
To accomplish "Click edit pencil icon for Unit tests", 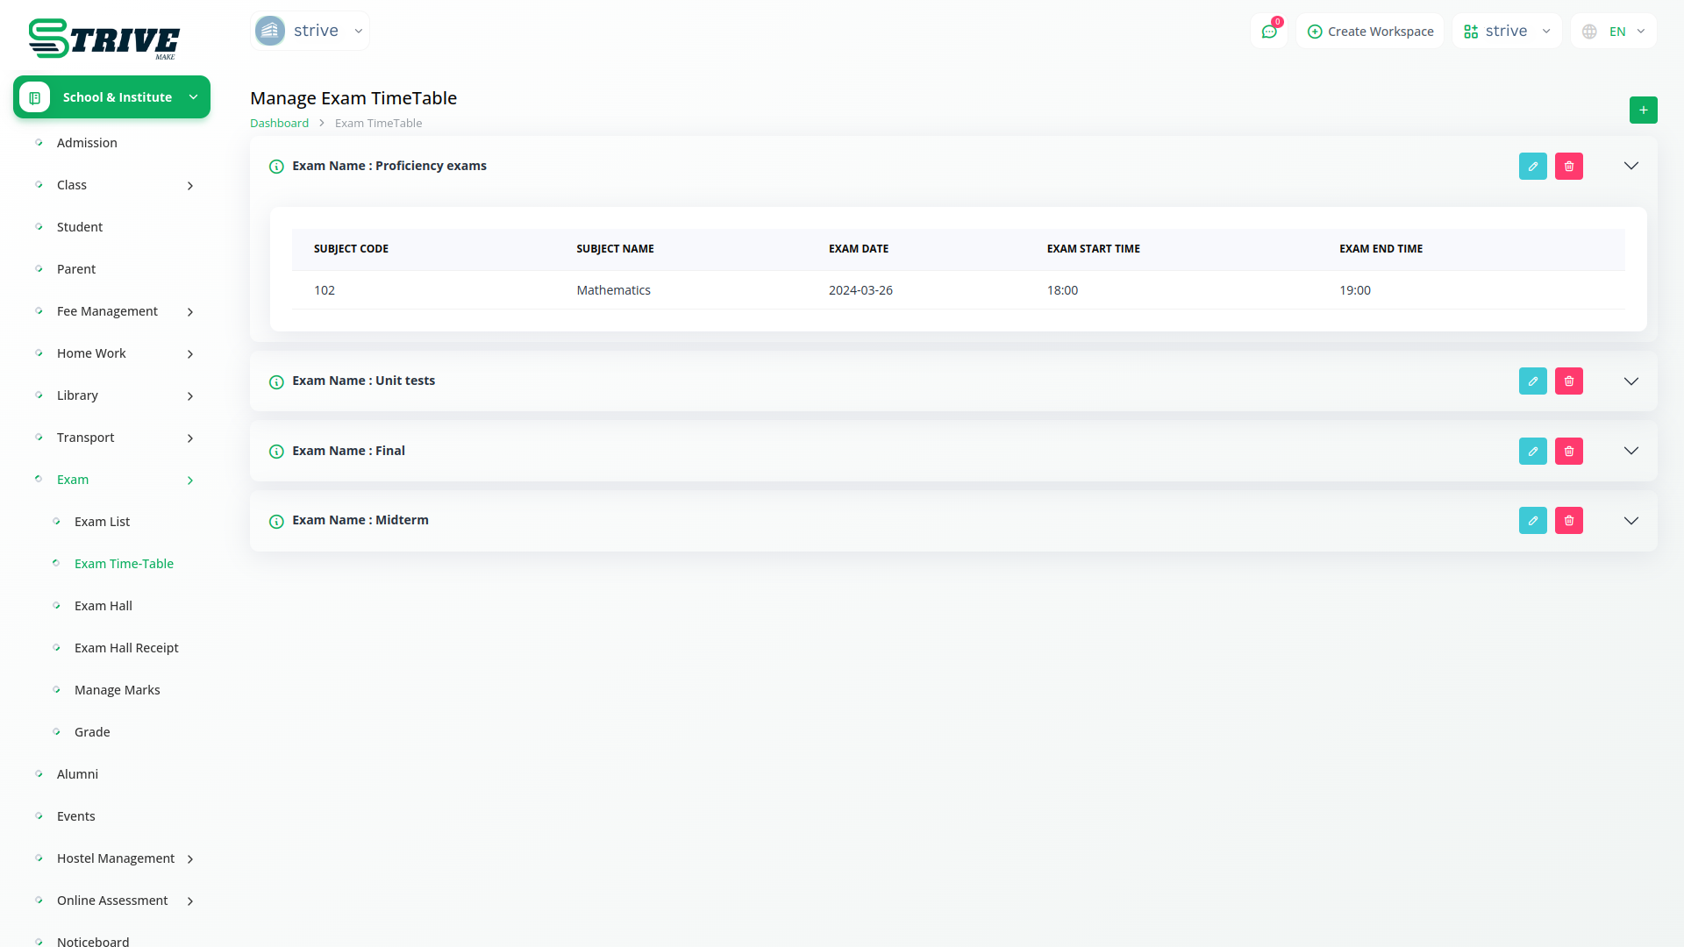I will coord(1532,381).
